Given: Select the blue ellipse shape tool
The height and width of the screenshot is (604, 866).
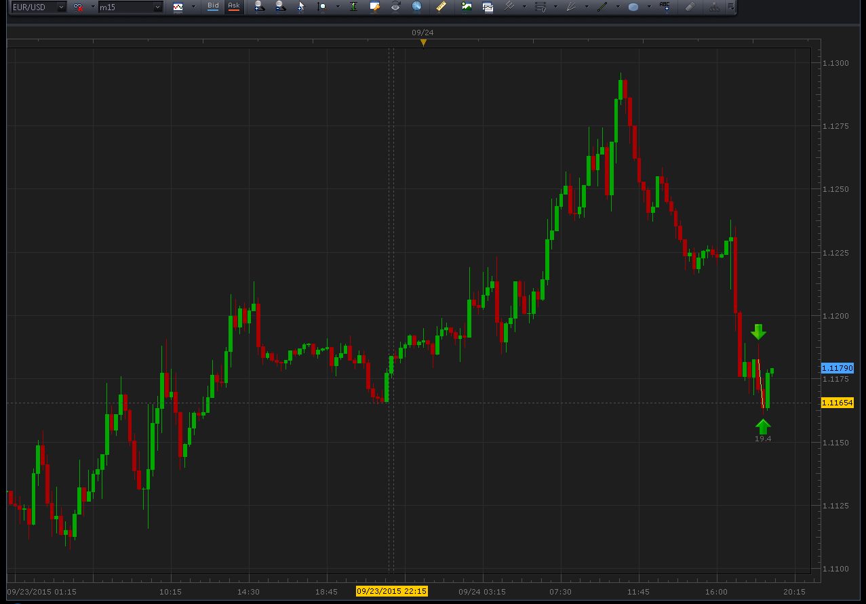Looking at the screenshot, I should (x=633, y=7).
